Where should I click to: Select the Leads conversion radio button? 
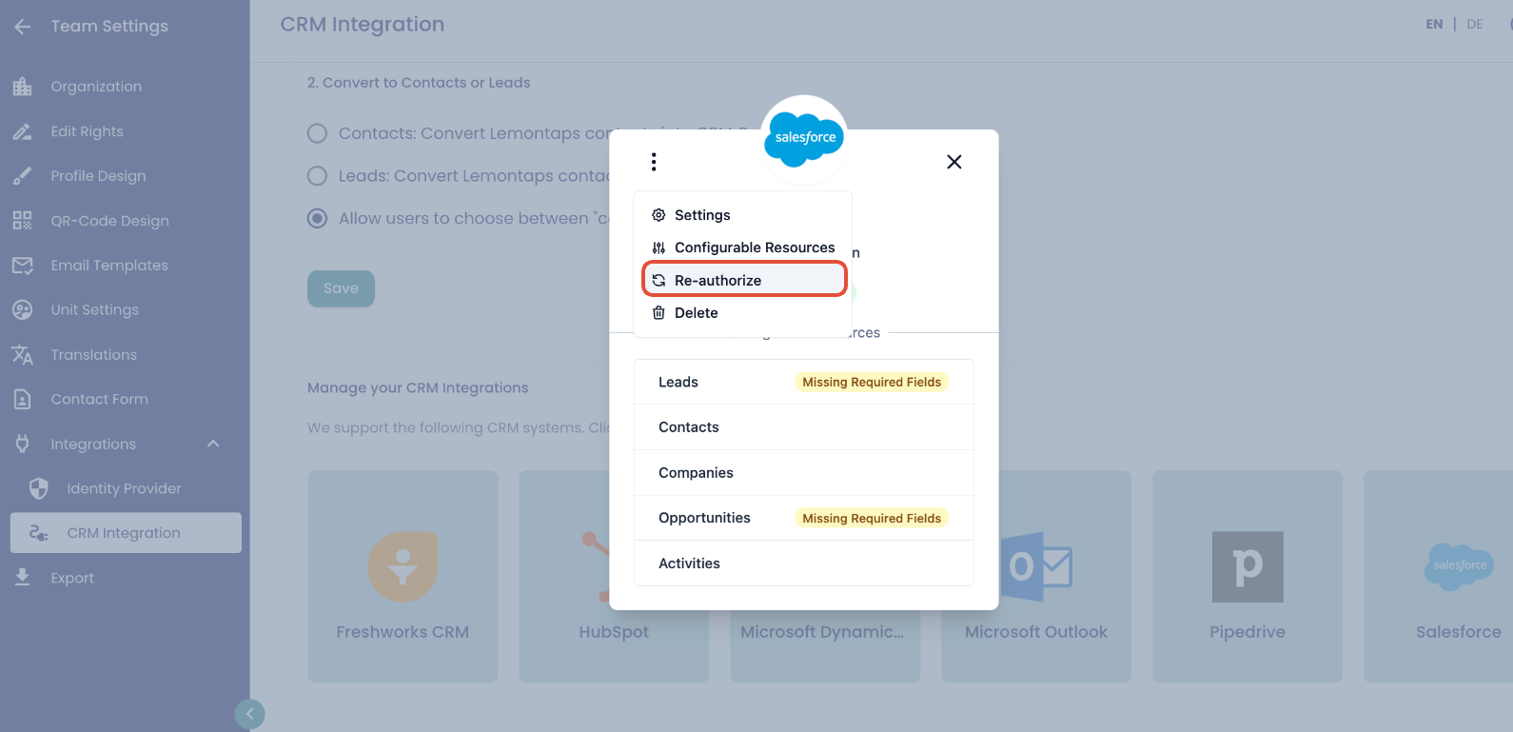[317, 176]
